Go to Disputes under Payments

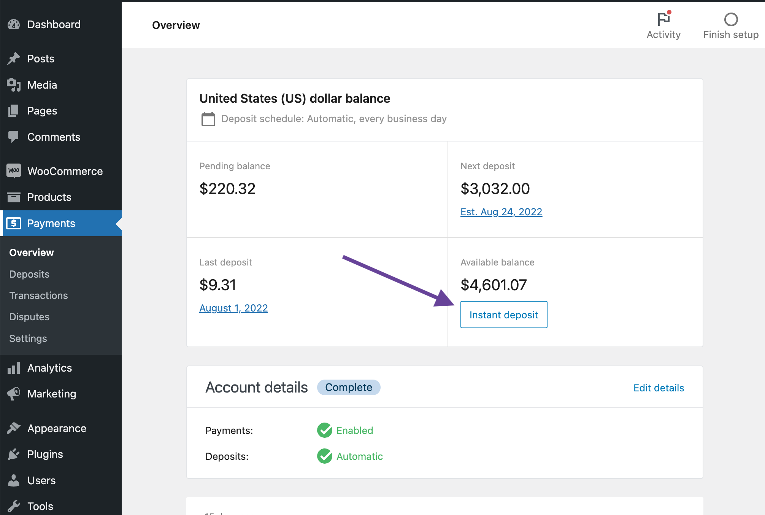tap(29, 317)
